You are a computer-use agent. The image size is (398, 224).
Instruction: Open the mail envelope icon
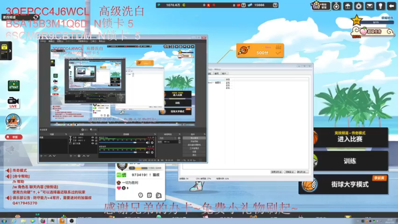tap(370, 6)
